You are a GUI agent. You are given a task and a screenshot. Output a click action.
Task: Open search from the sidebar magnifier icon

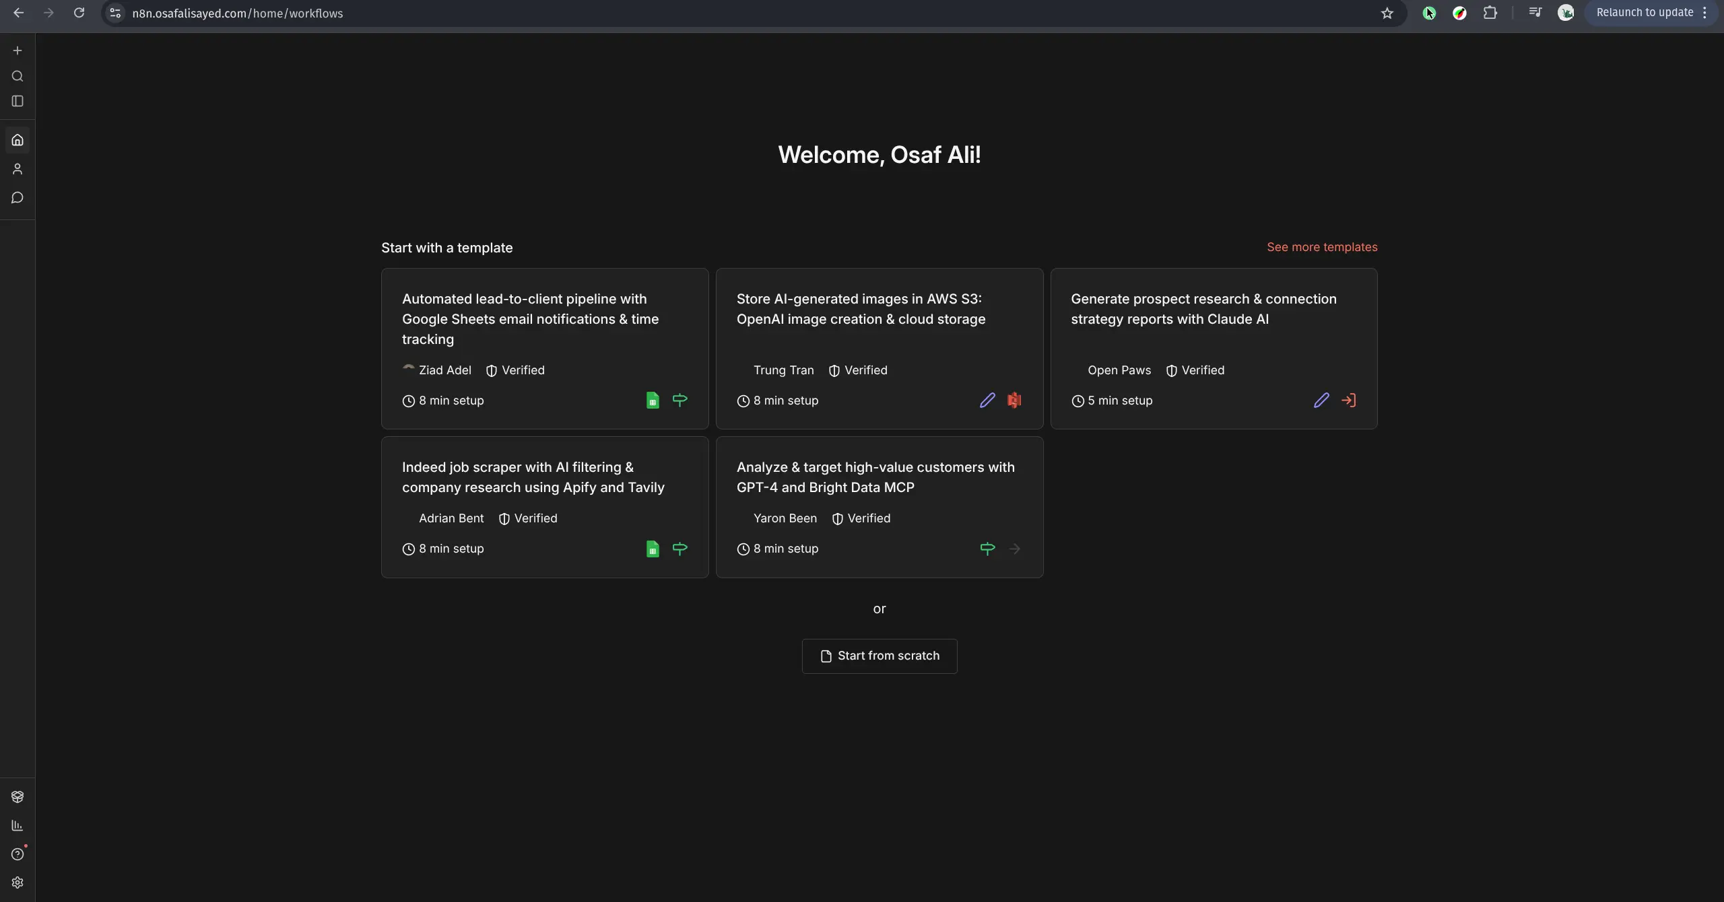click(18, 76)
